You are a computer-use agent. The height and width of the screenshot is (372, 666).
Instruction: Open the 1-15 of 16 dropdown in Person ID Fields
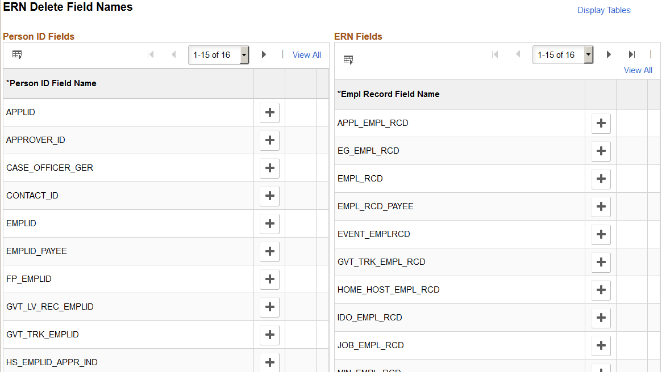point(244,54)
